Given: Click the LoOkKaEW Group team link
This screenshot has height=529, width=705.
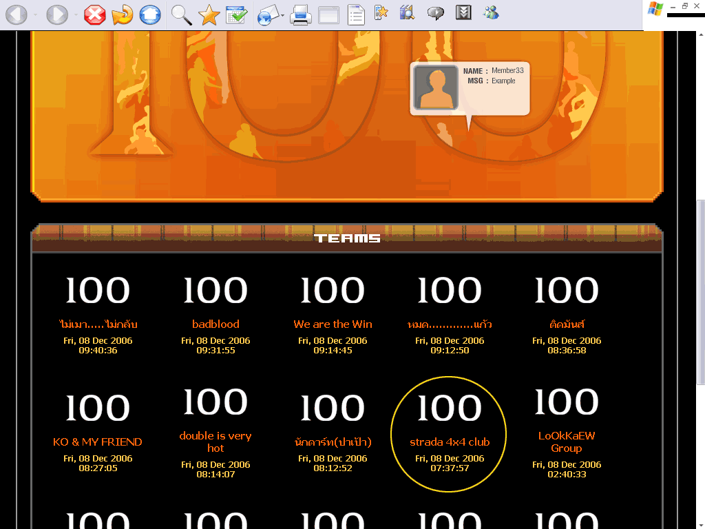Looking at the screenshot, I should pyautogui.click(x=567, y=442).
